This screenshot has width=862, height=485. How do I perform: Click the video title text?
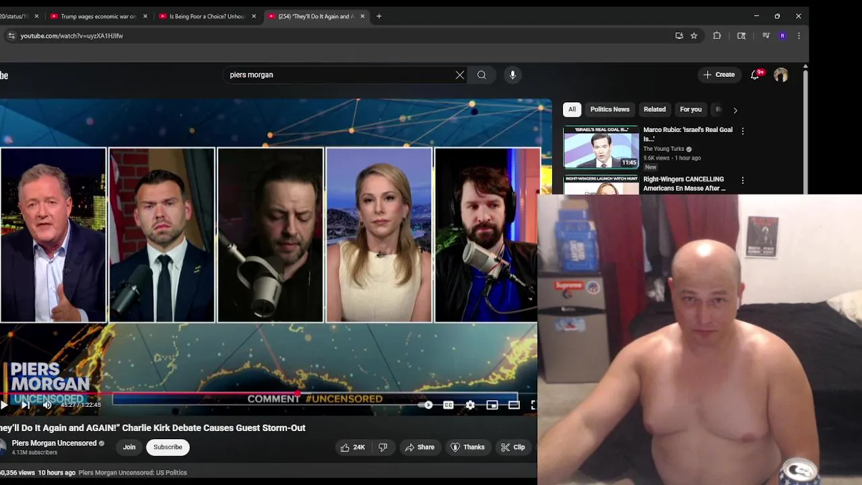coord(153,428)
